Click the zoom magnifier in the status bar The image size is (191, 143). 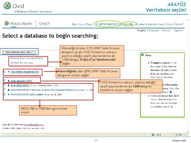pyautogui.click(x=176, y=135)
